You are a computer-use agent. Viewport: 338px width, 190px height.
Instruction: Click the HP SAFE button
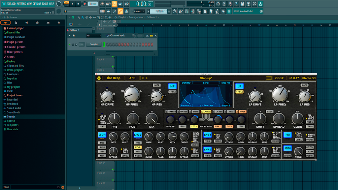coord(156,85)
